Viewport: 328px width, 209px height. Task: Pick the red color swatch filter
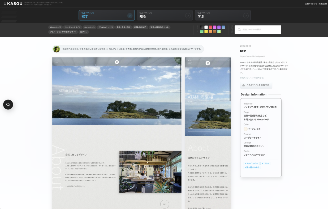[210, 27]
